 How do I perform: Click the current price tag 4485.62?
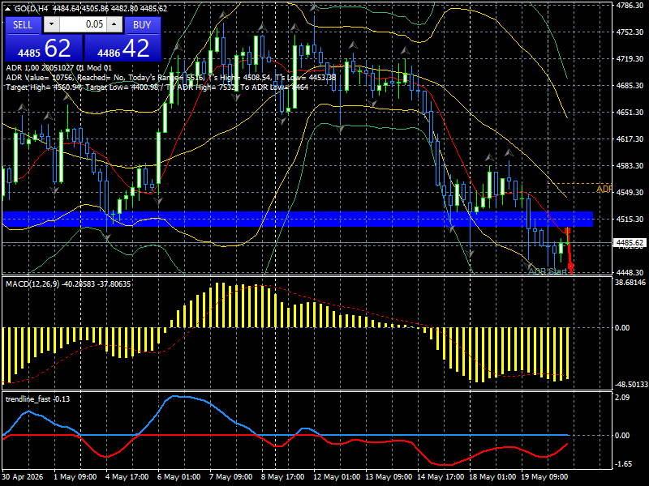(x=630, y=243)
